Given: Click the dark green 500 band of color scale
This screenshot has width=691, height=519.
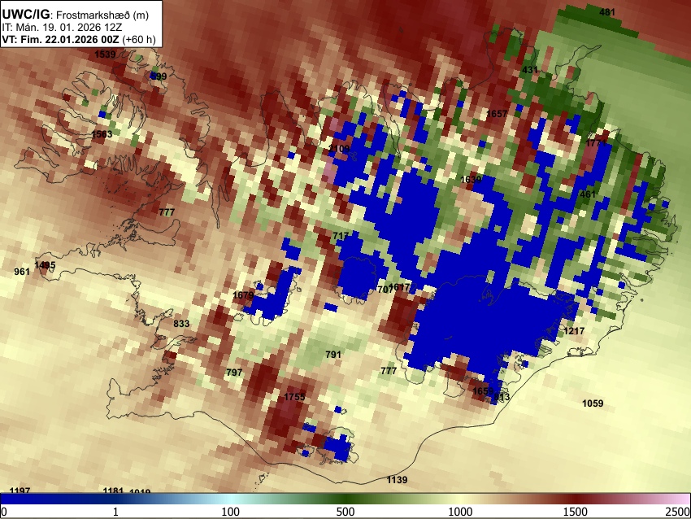Looking at the screenshot, I should (x=345, y=499).
